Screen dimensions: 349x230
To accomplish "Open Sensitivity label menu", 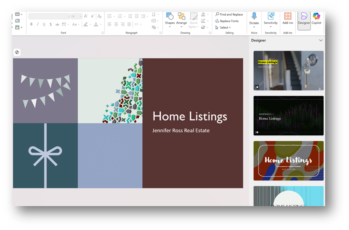I will click(271, 20).
